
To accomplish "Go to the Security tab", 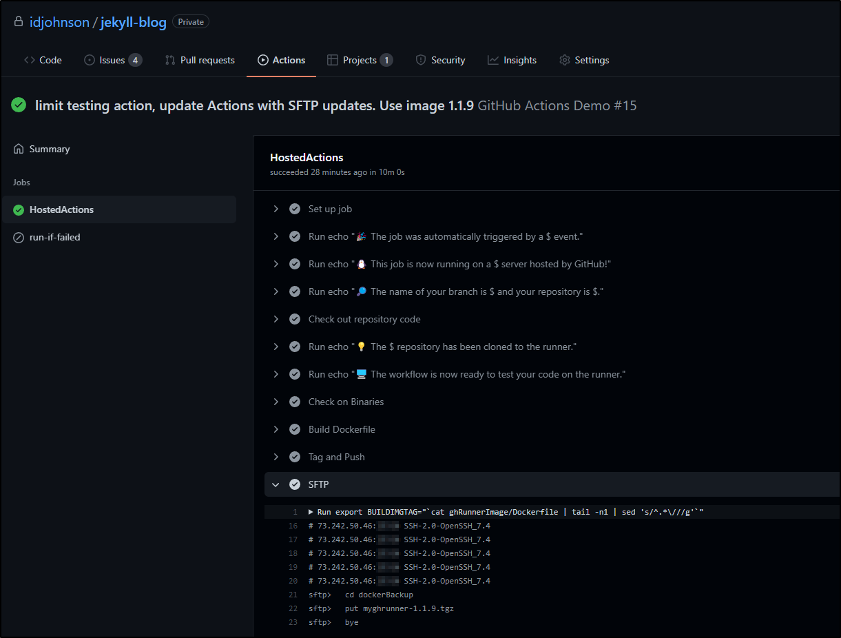I will 440,60.
